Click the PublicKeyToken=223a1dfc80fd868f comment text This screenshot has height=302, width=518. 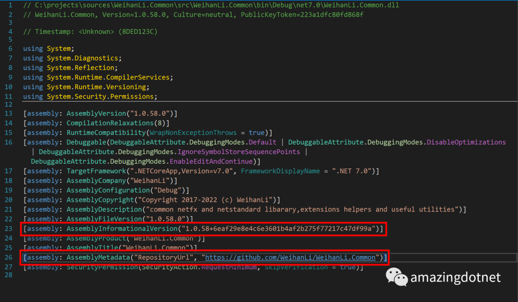[302, 15]
